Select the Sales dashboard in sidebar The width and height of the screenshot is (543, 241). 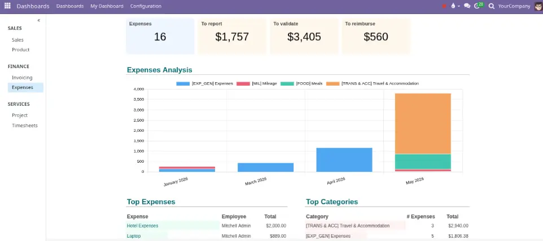(x=17, y=40)
